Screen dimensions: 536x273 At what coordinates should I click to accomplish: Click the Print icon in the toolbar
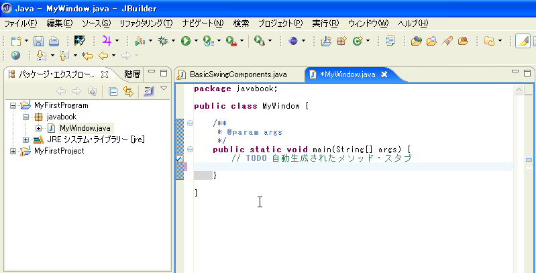(54, 42)
